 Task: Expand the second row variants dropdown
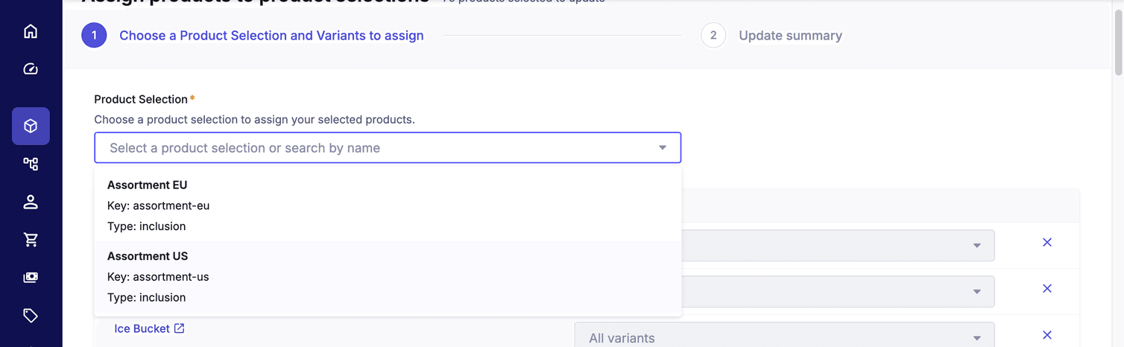[x=976, y=292]
